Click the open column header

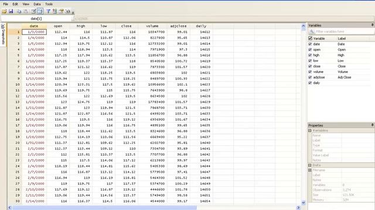pyautogui.click(x=58, y=26)
